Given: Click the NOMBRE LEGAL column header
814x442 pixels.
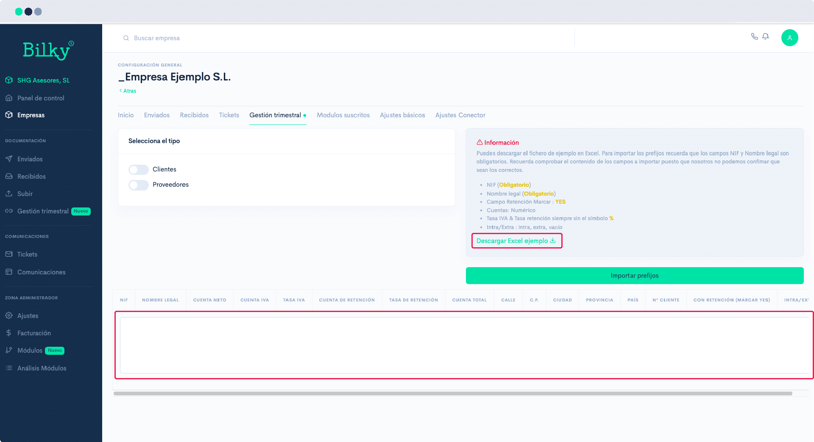Looking at the screenshot, I should click(160, 300).
